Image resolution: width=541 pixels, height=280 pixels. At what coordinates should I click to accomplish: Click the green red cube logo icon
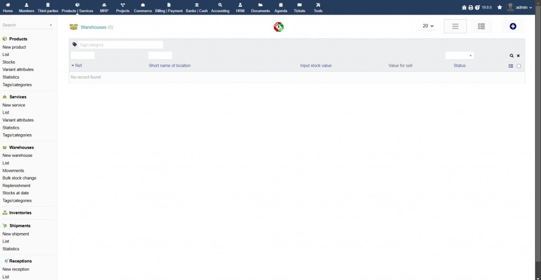[278, 27]
